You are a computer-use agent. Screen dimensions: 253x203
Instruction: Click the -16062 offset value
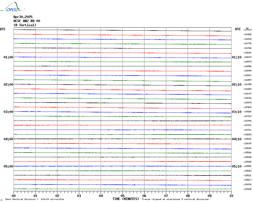(x=247, y=98)
